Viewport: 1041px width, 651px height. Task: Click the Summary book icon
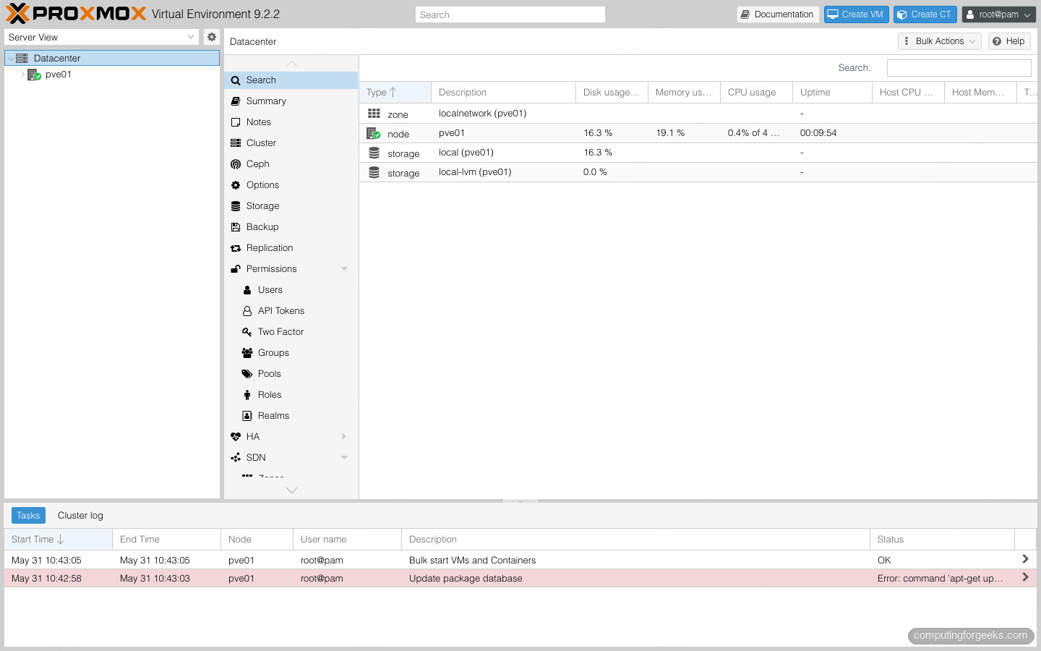[x=236, y=101]
